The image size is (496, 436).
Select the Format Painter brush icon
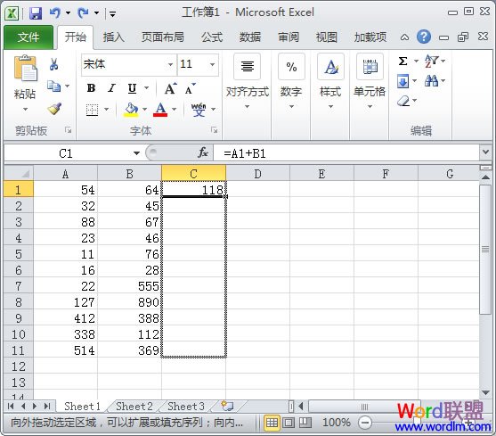[54, 109]
